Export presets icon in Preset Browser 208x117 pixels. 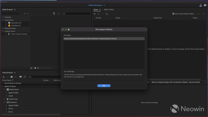pos(25,77)
